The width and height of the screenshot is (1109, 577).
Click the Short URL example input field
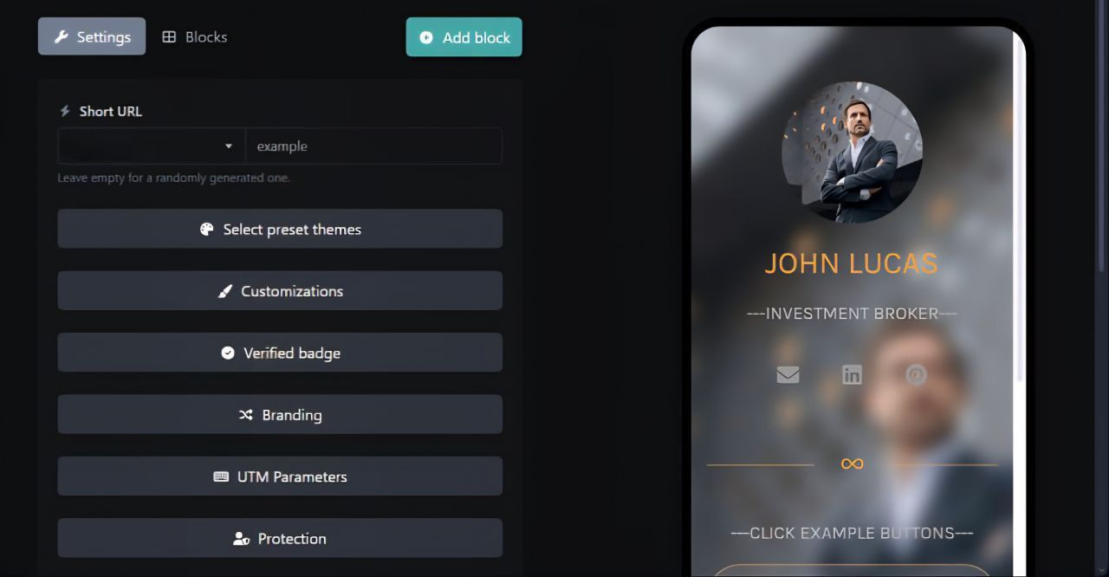click(x=373, y=146)
